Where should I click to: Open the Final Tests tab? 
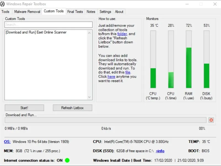tap(75, 12)
